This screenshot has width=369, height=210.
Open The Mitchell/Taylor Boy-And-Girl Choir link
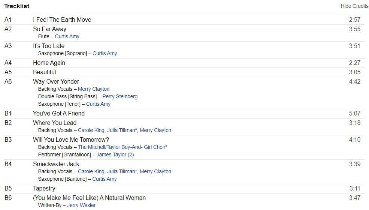(x=121, y=147)
